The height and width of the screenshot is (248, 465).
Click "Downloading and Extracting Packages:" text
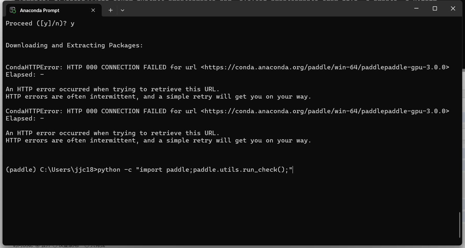pyautogui.click(x=74, y=45)
